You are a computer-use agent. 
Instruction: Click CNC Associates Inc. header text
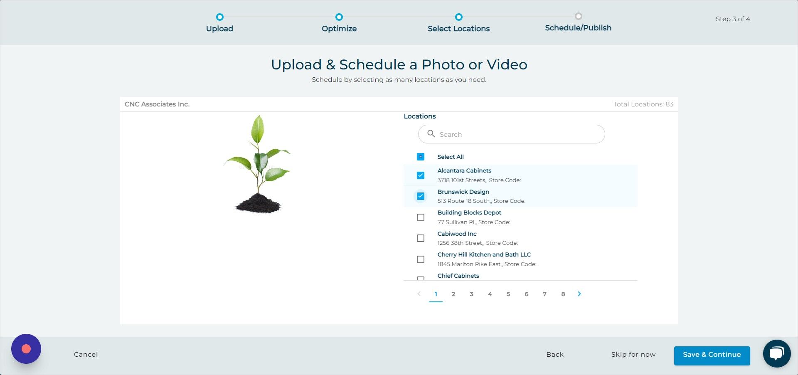[157, 104]
